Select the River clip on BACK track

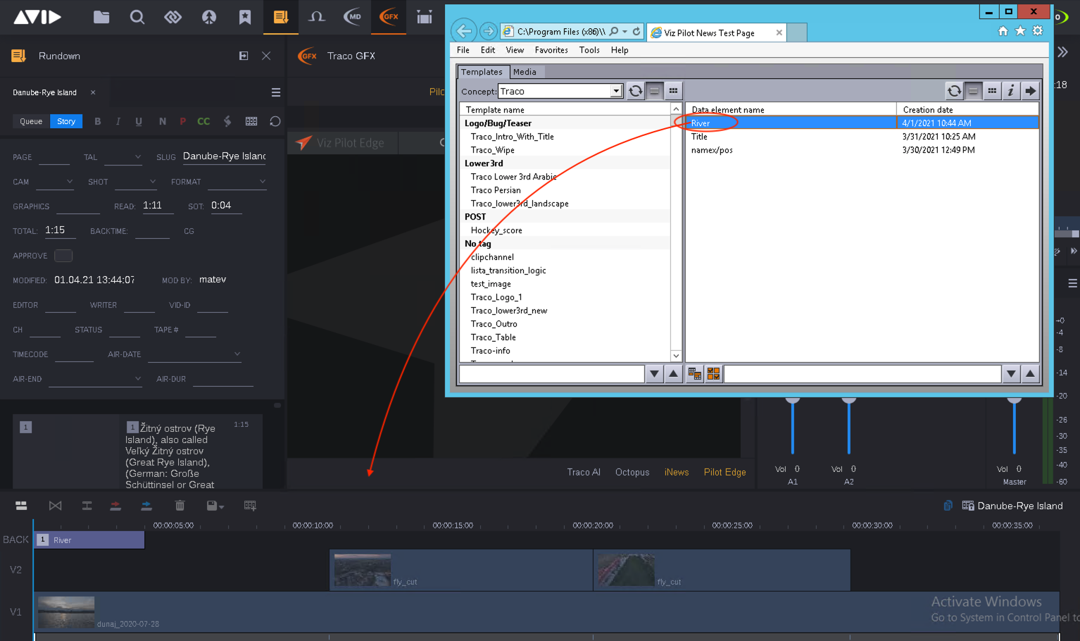click(89, 540)
